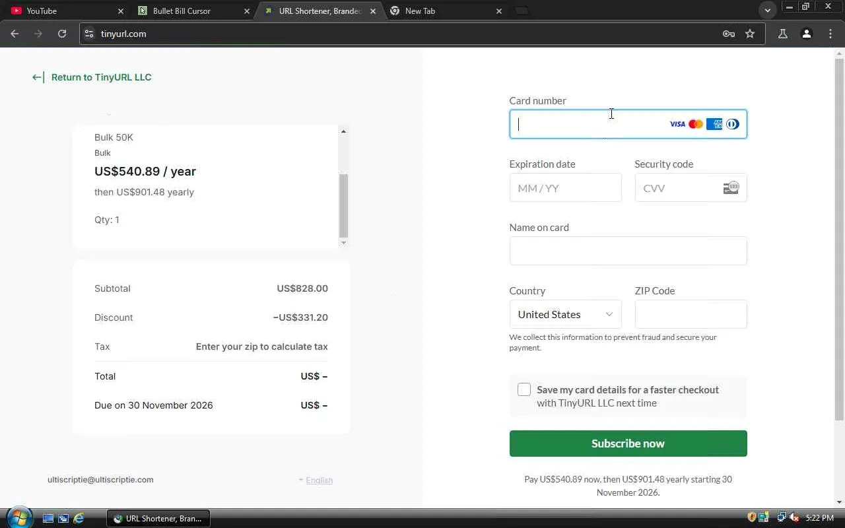Click Switch Between Windows quick launch icon
The image size is (845, 528).
pos(63,519)
